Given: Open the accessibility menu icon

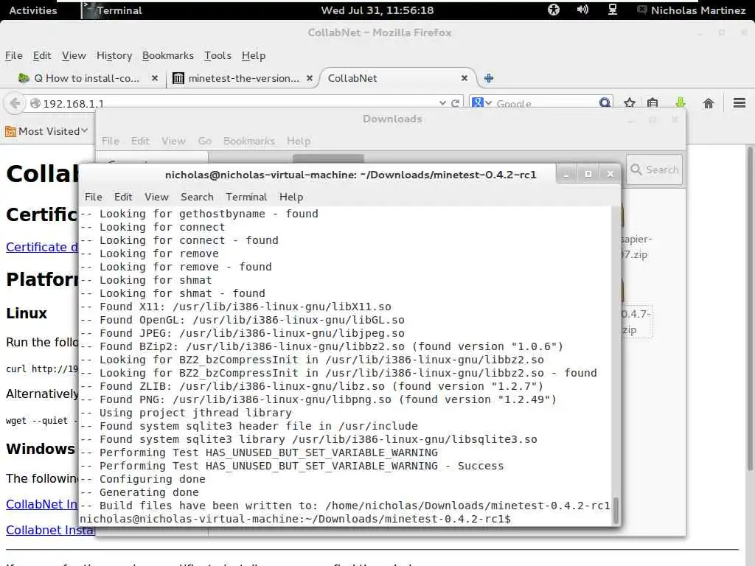Looking at the screenshot, I should (554, 10).
